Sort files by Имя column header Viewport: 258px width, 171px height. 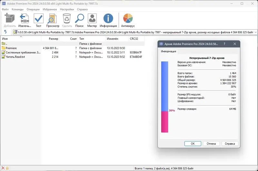(x=21, y=39)
